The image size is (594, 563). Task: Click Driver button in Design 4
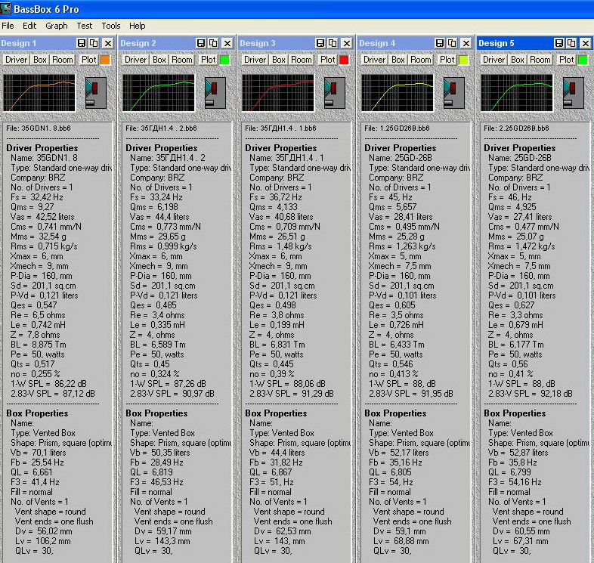(374, 60)
